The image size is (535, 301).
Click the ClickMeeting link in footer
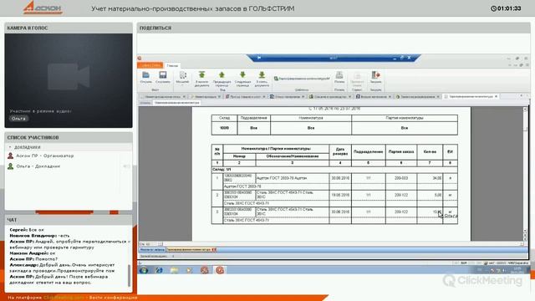64,298
